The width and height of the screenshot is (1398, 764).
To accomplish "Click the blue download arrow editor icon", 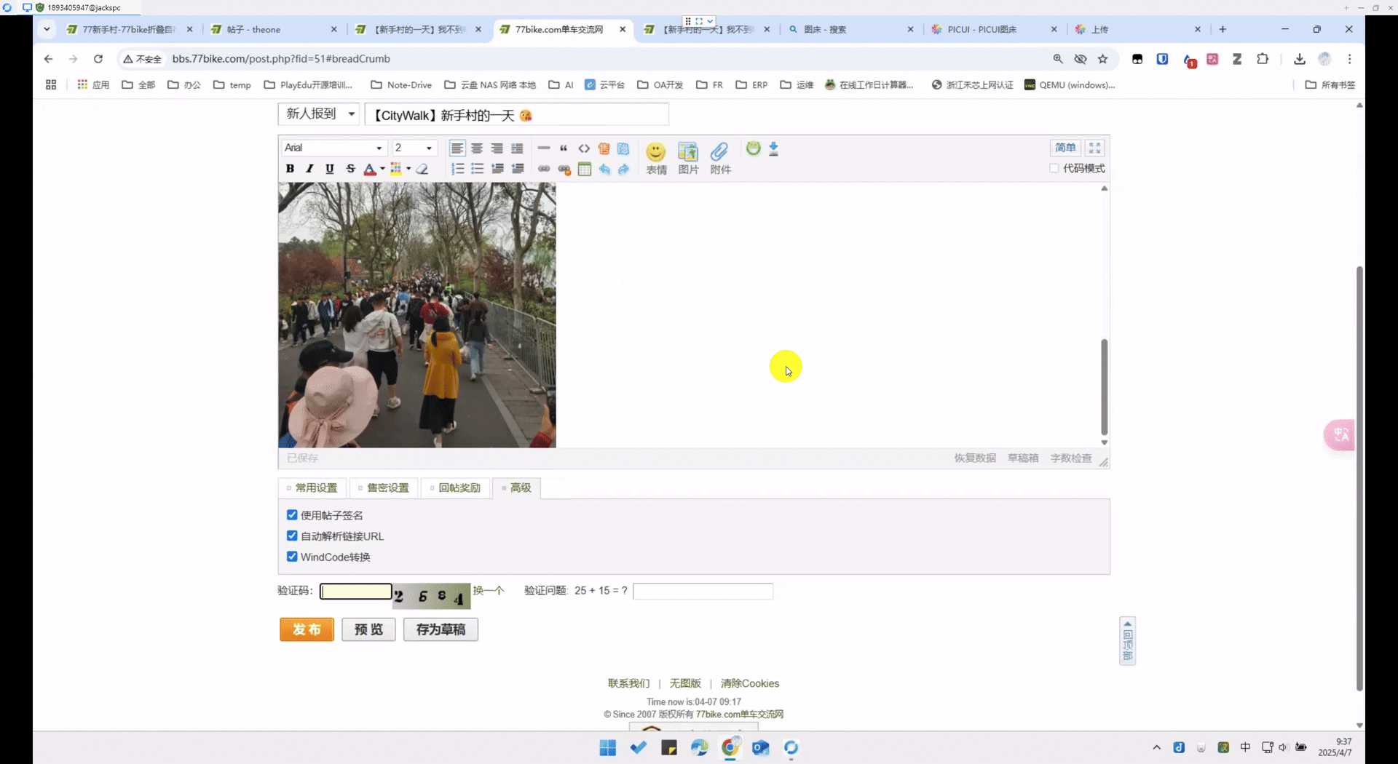I will 773,148.
